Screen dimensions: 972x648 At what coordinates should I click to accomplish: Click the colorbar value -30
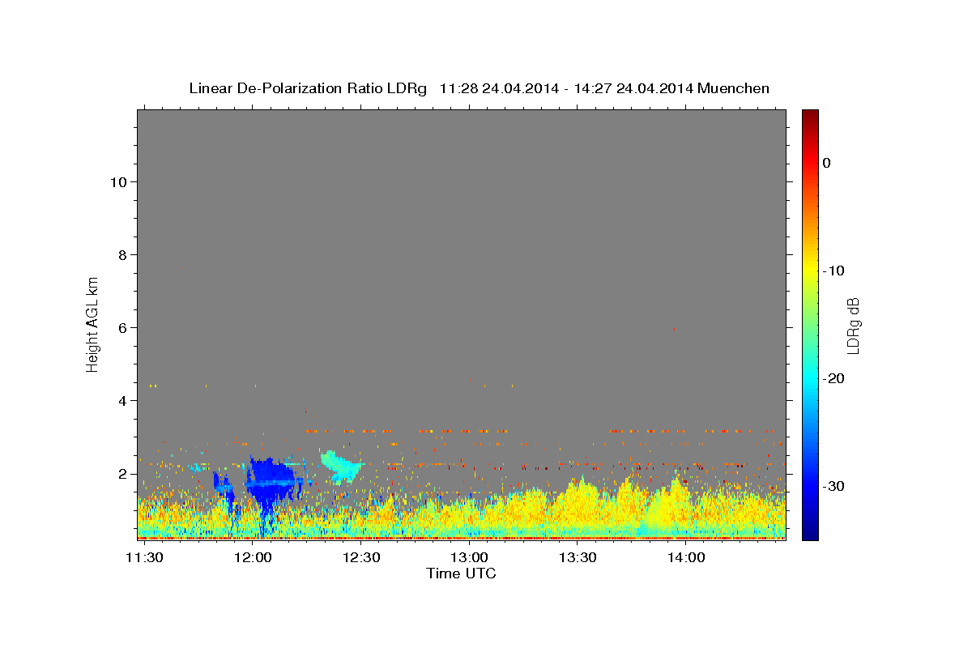(x=834, y=486)
